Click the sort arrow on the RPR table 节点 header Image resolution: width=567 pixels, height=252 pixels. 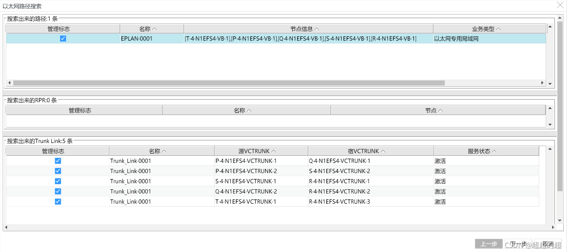441,110
